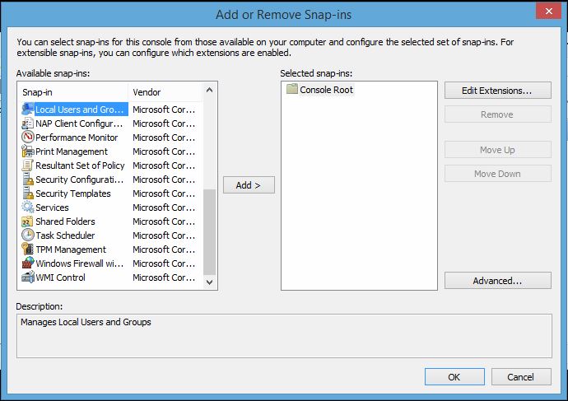Select the NAP Client Configuration icon
568x401 pixels.
pos(28,124)
